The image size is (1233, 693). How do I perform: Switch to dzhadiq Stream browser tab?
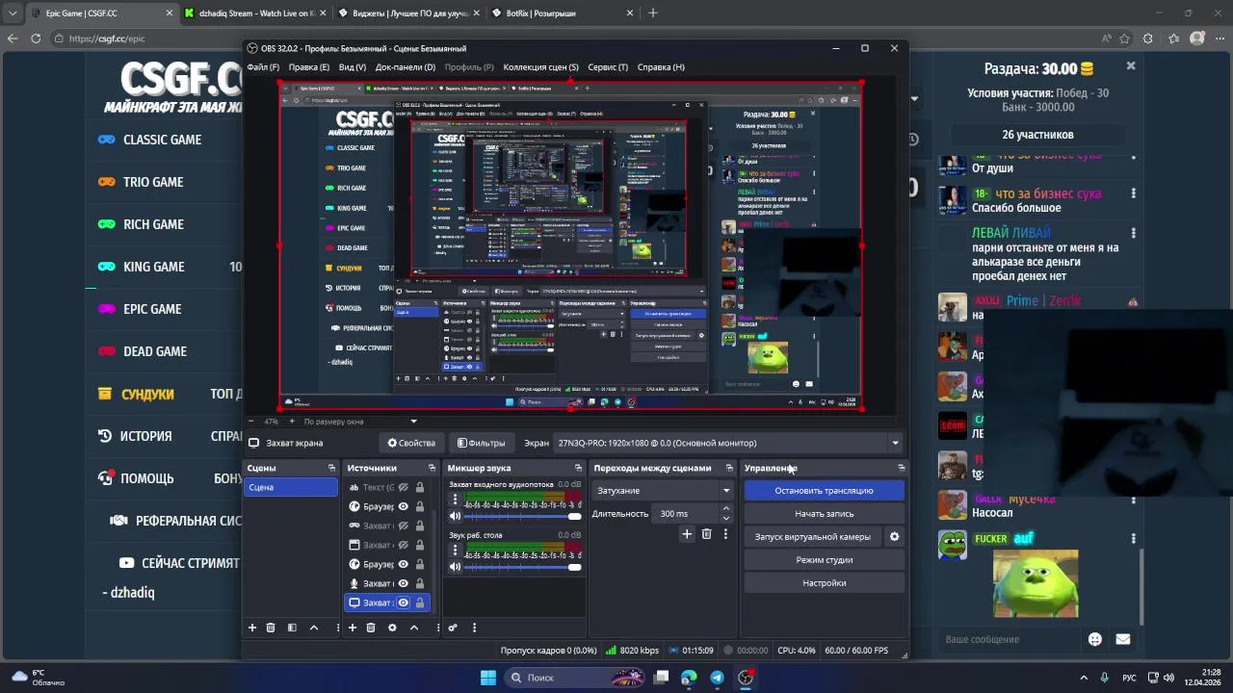(x=256, y=13)
